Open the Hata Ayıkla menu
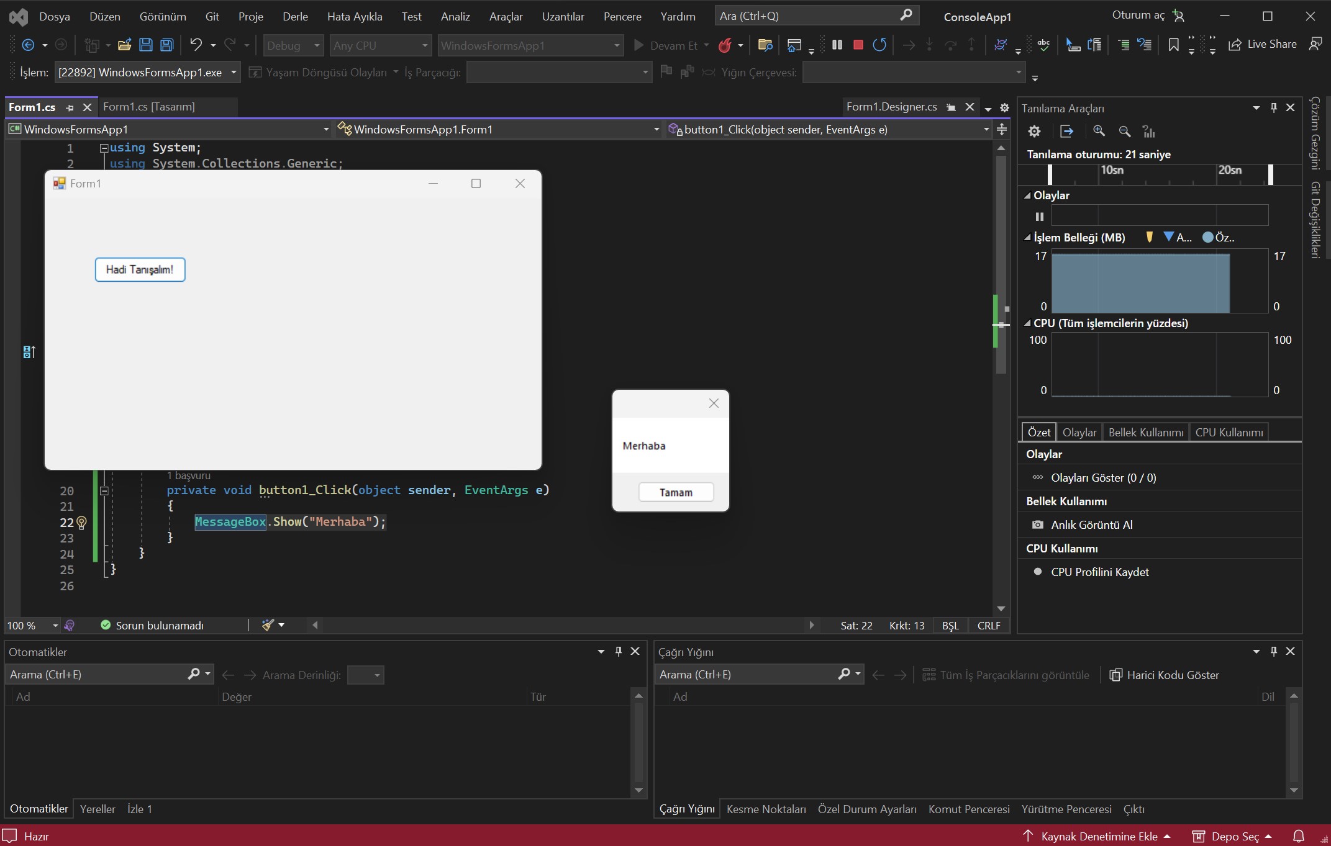This screenshot has width=1331, height=846. pos(354,17)
